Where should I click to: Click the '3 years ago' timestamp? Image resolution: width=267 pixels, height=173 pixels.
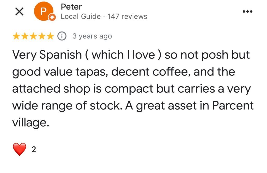92,36
